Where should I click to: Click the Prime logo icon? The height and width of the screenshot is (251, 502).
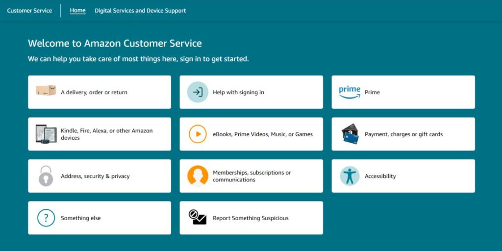pyautogui.click(x=350, y=92)
